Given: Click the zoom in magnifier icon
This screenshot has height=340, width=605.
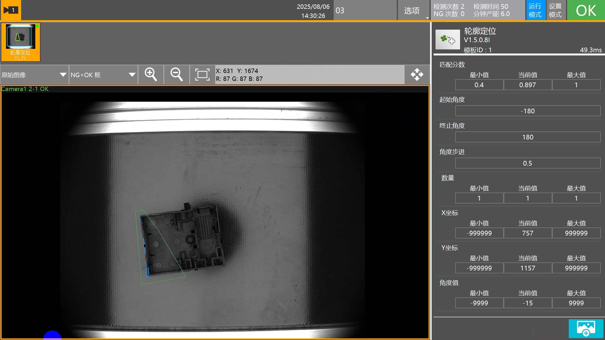Looking at the screenshot, I should tap(151, 75).
